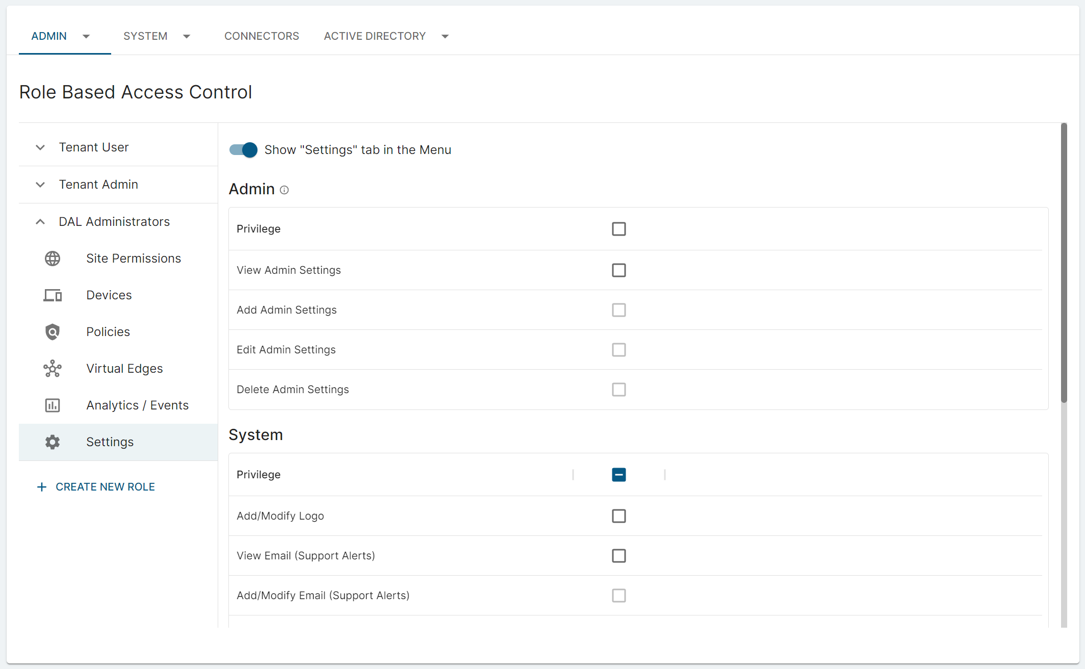Open the SYSTEM tab dropdown arrow

click(187, 36)
